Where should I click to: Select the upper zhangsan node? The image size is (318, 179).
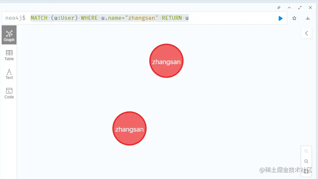point(166,61)
